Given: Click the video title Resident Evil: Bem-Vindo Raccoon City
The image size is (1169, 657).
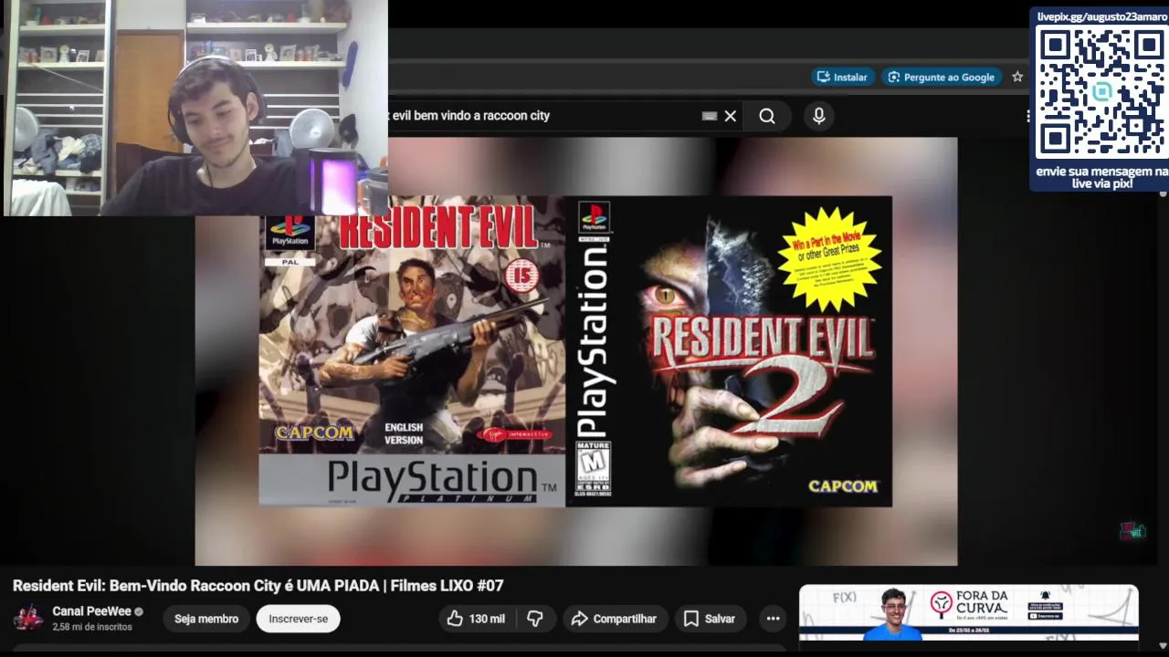Looking at the screenshot, I should pyautogui.click(x=258, y=586).
